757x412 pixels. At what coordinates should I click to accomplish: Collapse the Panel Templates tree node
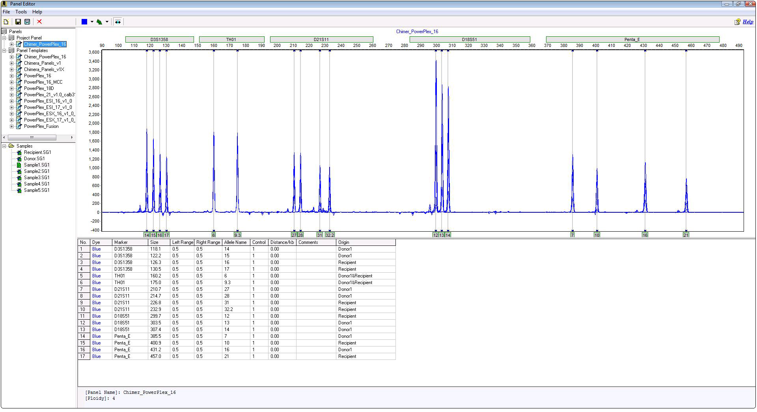(4, 51)
